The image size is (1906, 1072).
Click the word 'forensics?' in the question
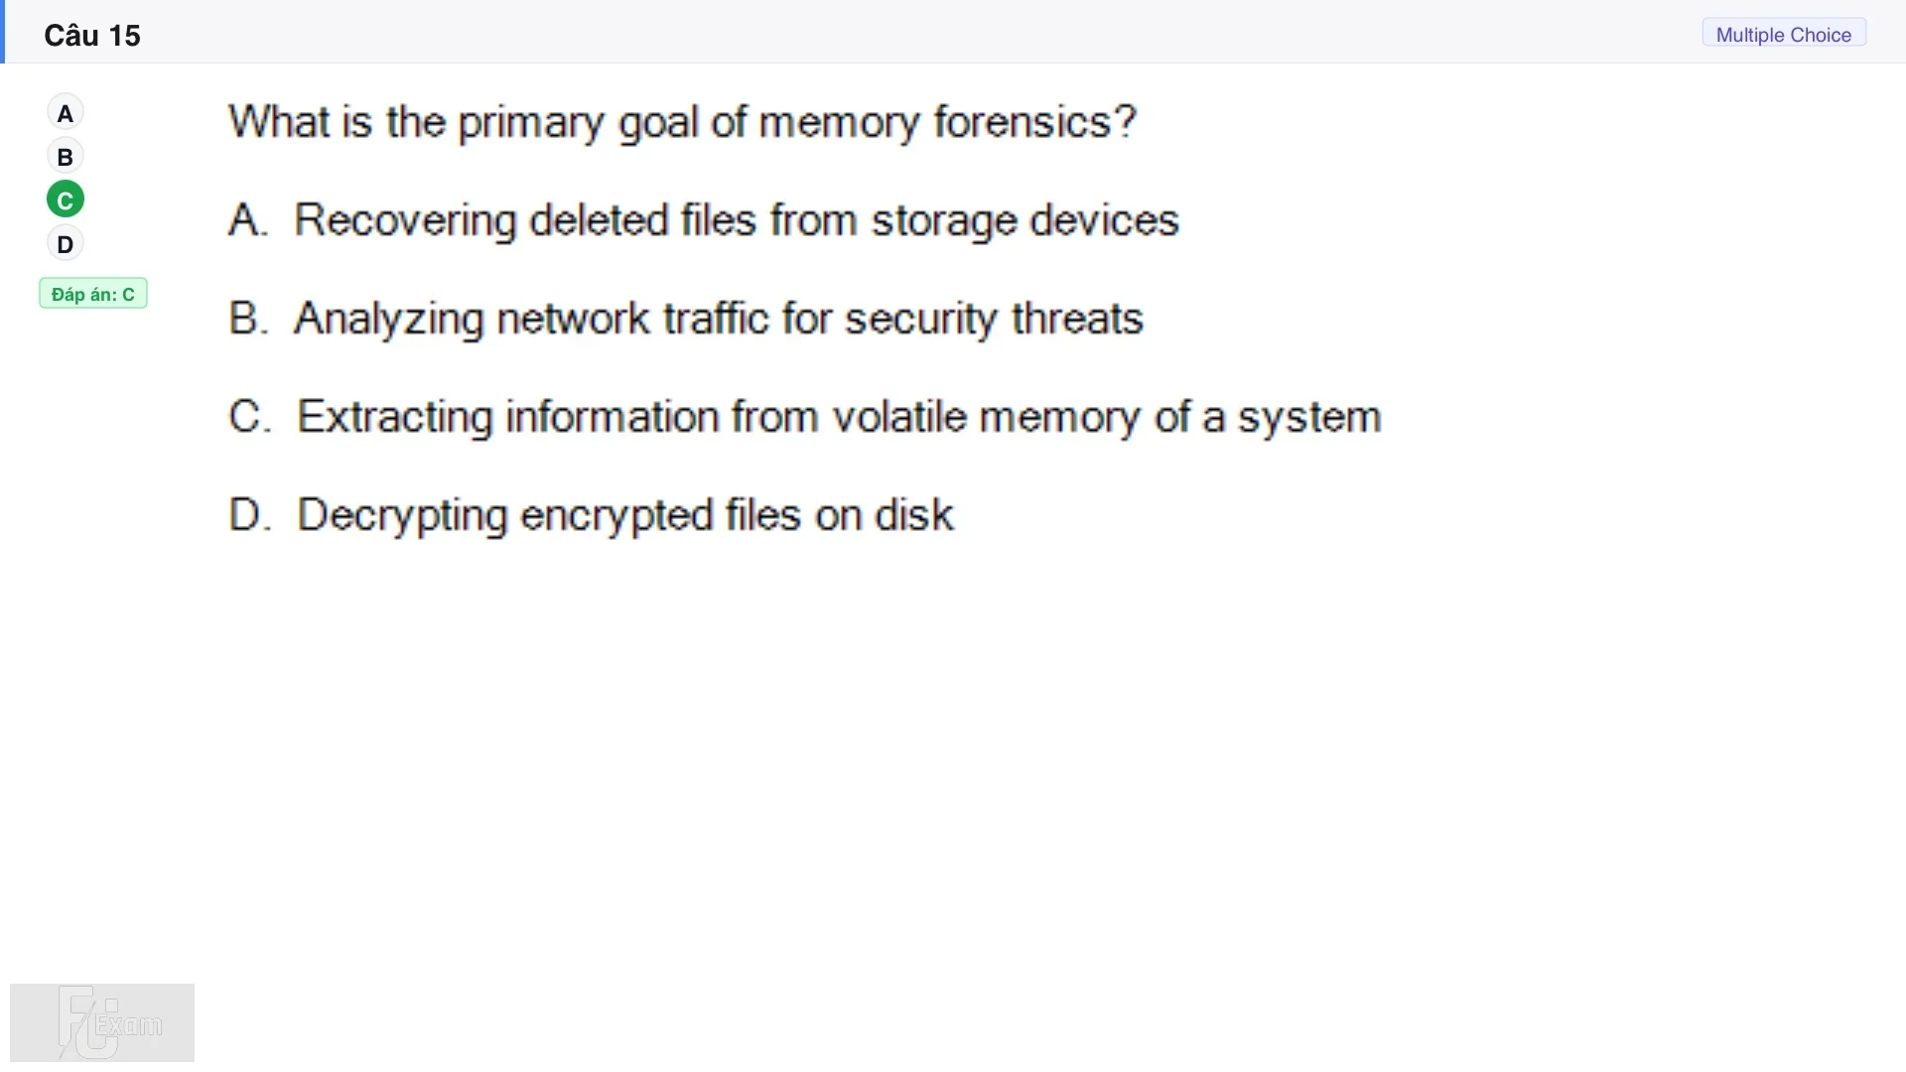pos(1034,121)
